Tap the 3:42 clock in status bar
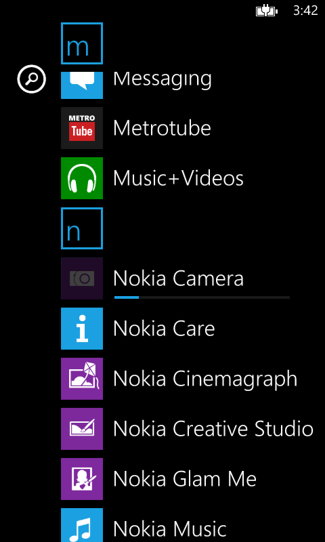325x542 pixels. click(x=305, y=11)
